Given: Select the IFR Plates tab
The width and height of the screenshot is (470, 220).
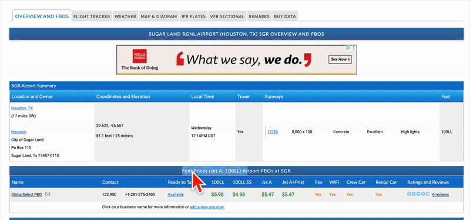Looking at the screenshot, I should (194, 16).
